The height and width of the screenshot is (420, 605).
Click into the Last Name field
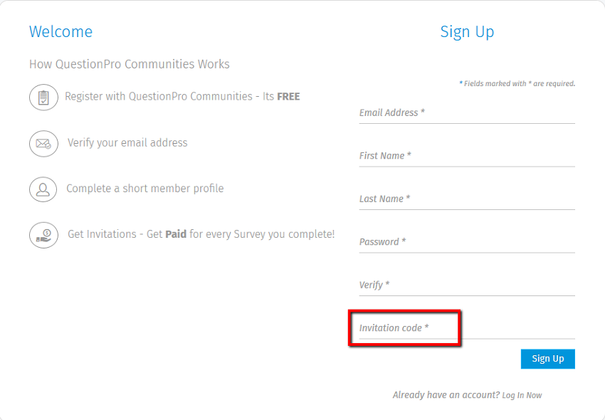(x=467, y=199)
